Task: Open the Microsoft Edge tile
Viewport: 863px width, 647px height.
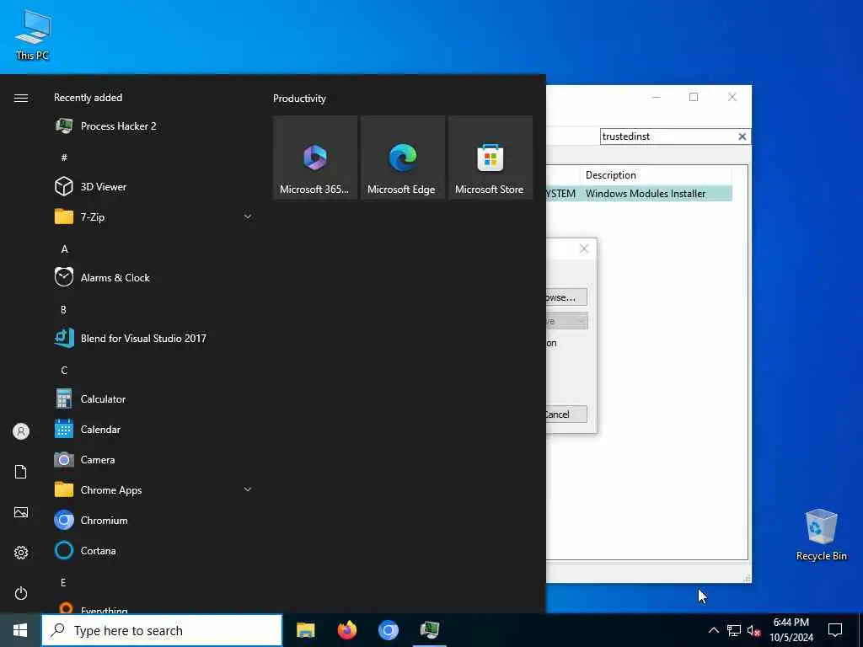Action: coord(402,158)
